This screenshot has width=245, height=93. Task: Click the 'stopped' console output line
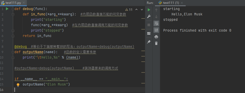point(170,20)
